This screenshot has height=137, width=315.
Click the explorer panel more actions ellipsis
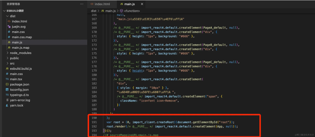81,4
